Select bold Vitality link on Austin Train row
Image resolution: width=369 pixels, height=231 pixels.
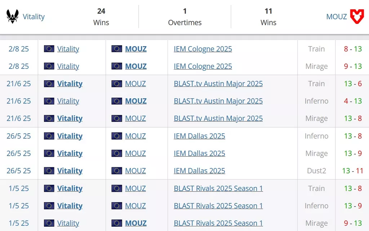point(70,84)
